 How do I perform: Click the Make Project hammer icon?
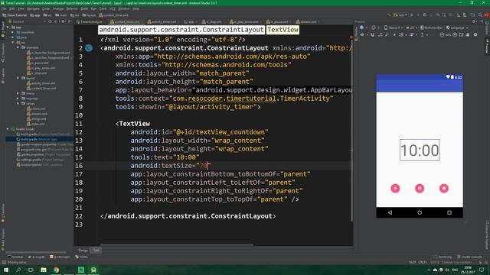[x=389, y=15]
